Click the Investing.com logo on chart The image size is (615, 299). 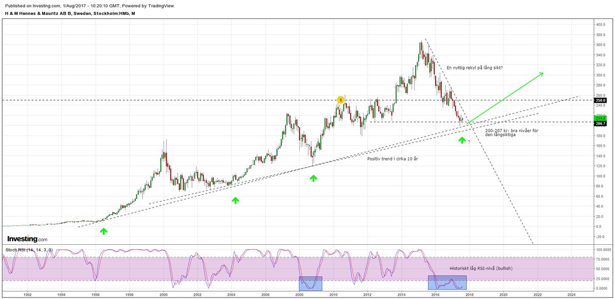pos(27,239)
